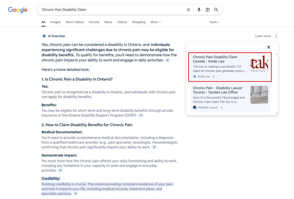Viewport: 294px width, 199px height.
Task: Start a voice search with the microphone
Action: coord(199,10)
